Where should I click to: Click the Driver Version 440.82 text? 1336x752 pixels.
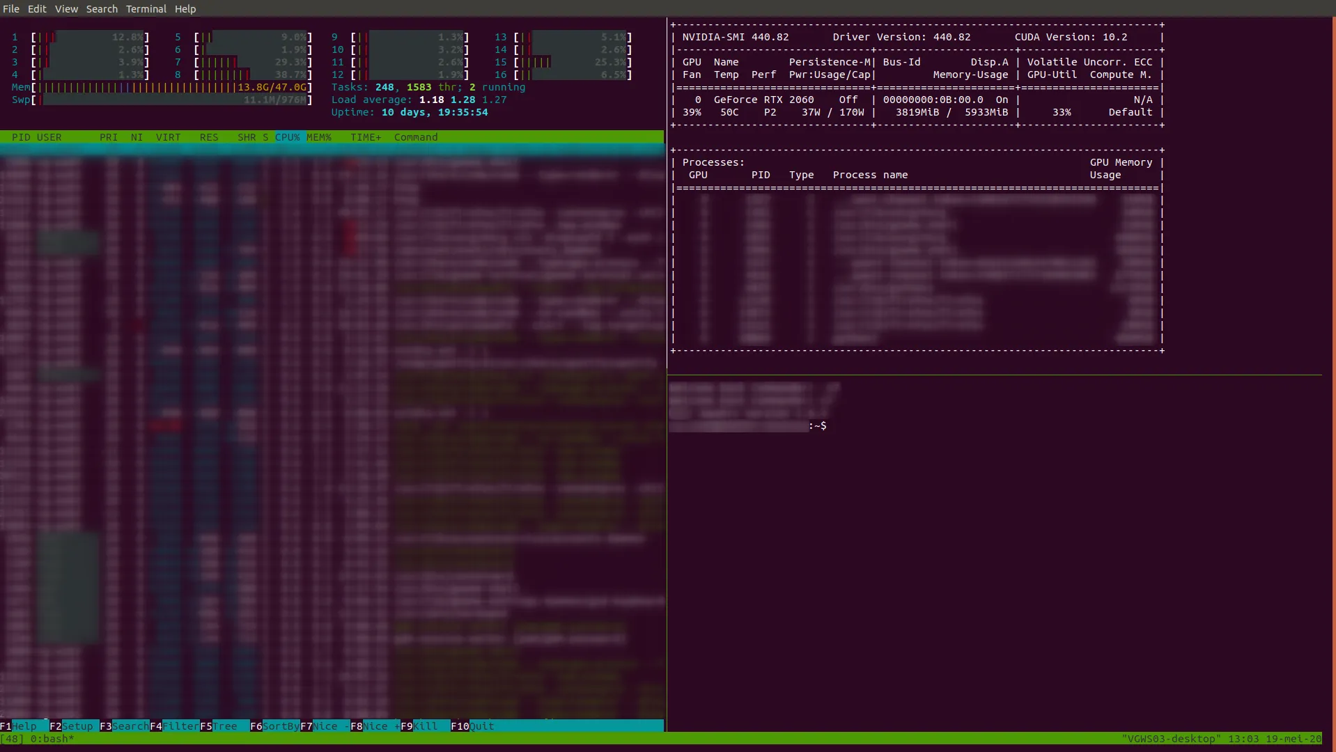point(901,37)
